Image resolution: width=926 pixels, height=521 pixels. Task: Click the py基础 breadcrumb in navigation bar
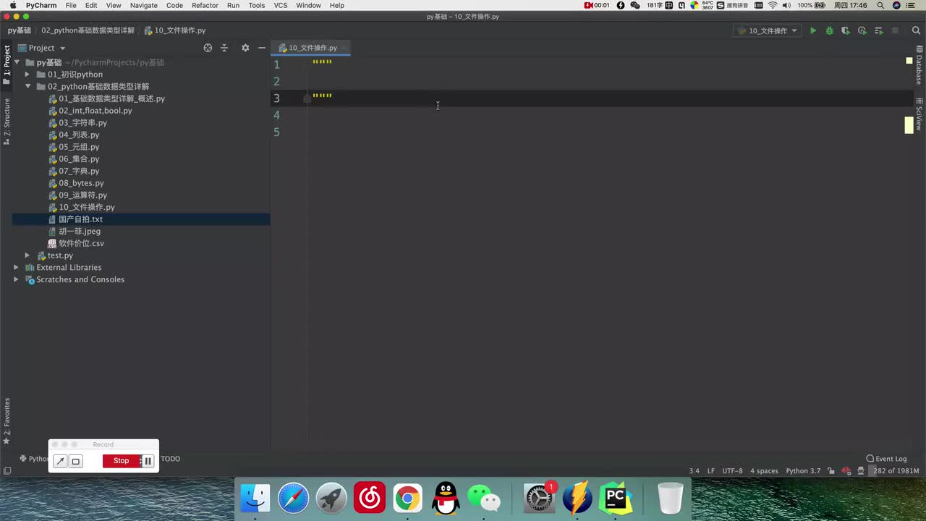tap(20, 30)
